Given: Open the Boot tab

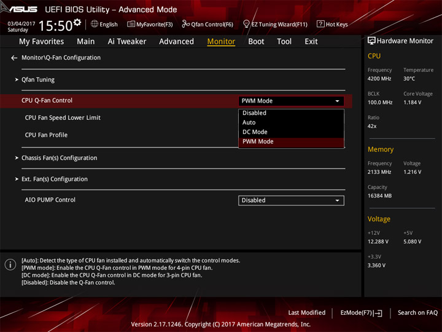Looking at the screenshot, I should click(256, 42).
